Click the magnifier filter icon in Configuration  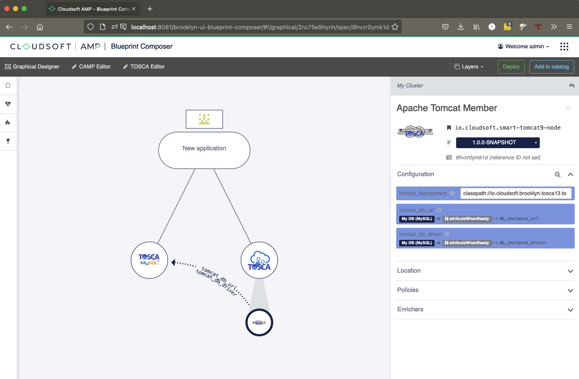click(x=557, y=174)
